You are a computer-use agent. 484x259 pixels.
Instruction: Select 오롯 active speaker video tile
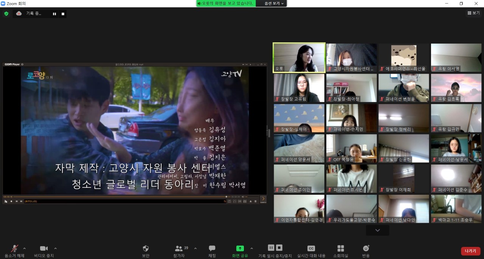point(299,57)
